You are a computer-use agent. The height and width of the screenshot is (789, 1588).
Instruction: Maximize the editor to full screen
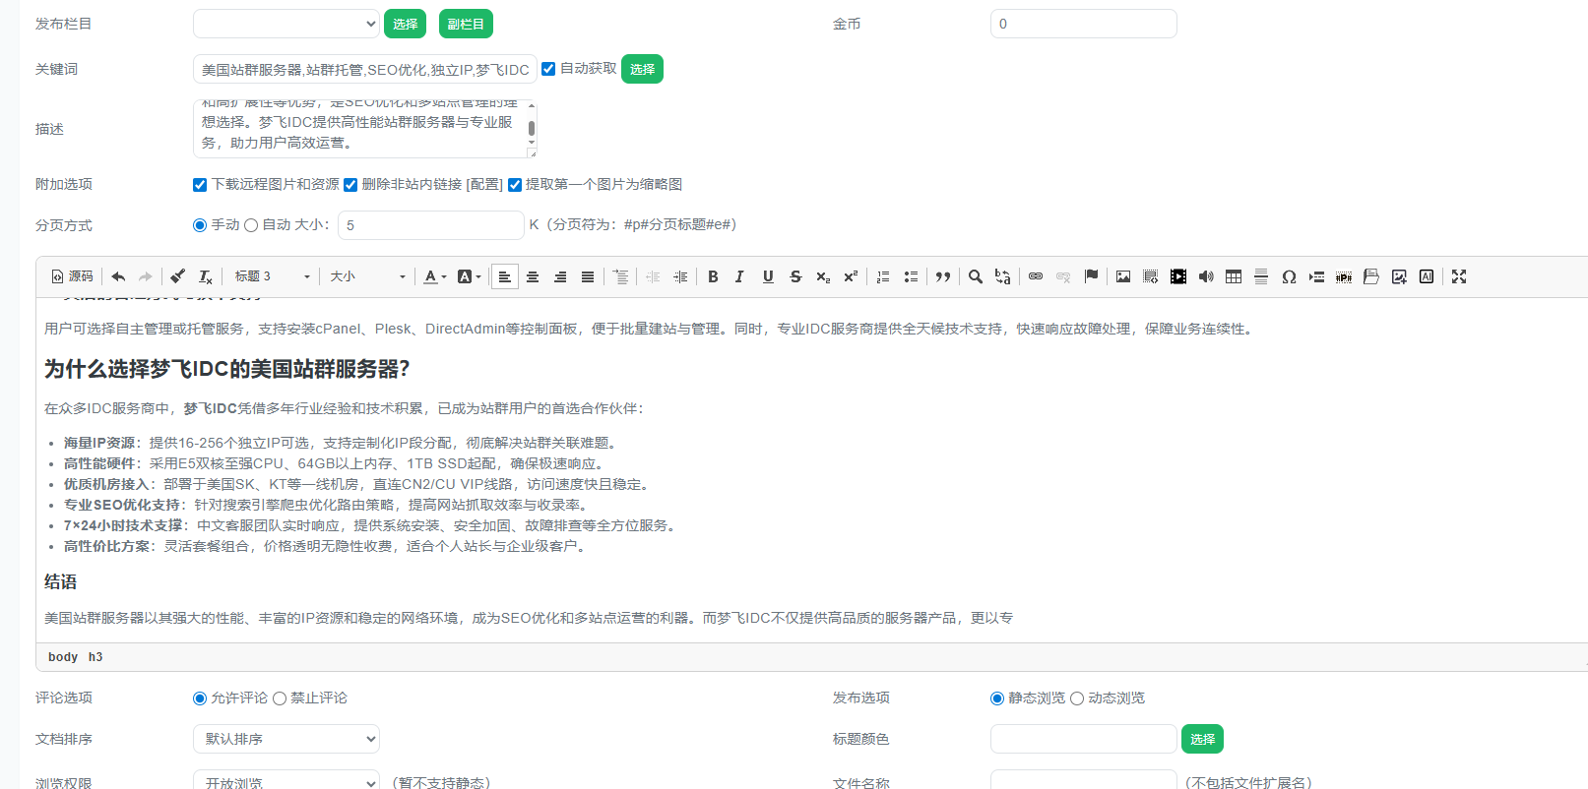(x=1459, y=276)
